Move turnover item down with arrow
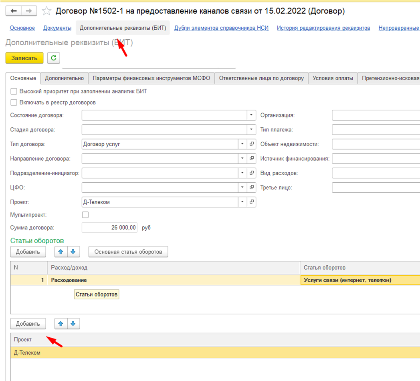This screenshot has height=381, width=420. pos(73,252)
